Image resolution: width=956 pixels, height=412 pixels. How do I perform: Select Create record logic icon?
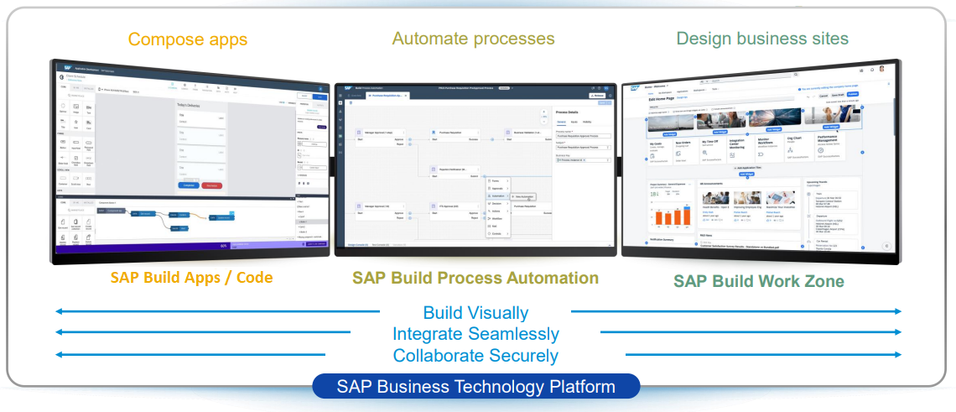coord(88,223)
